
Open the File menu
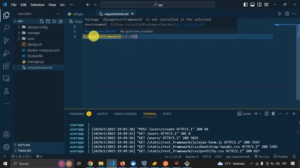click(x=14, y=5)
